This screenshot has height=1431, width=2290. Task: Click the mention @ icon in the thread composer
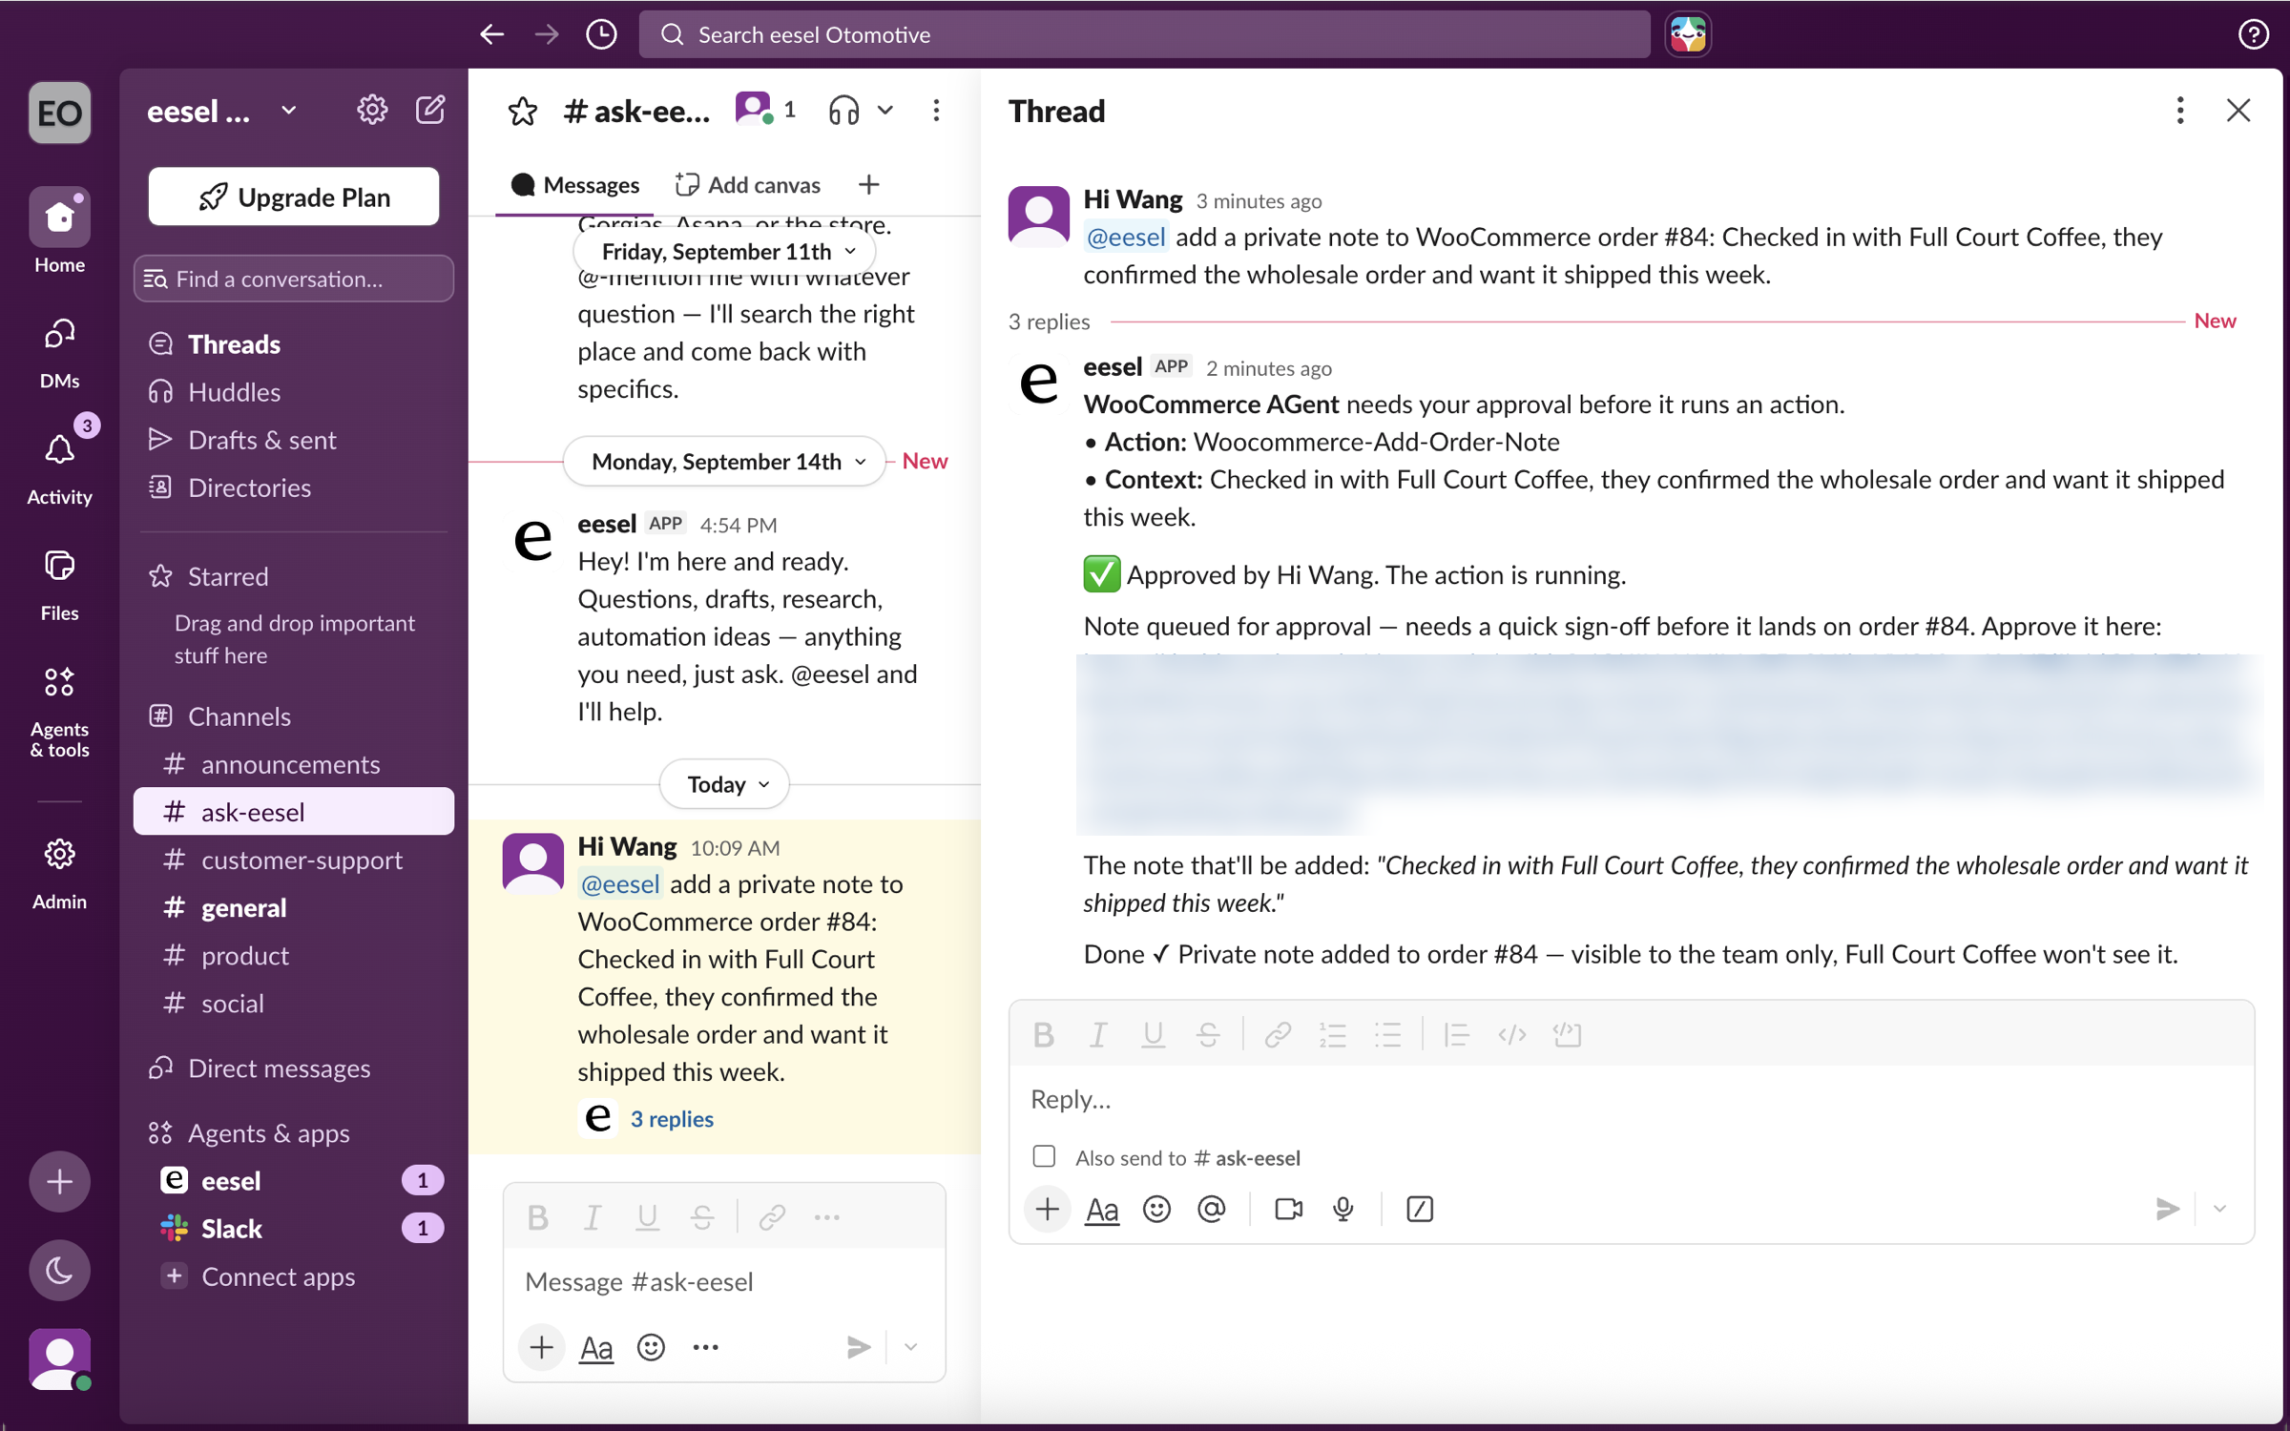[1211, 1210]
